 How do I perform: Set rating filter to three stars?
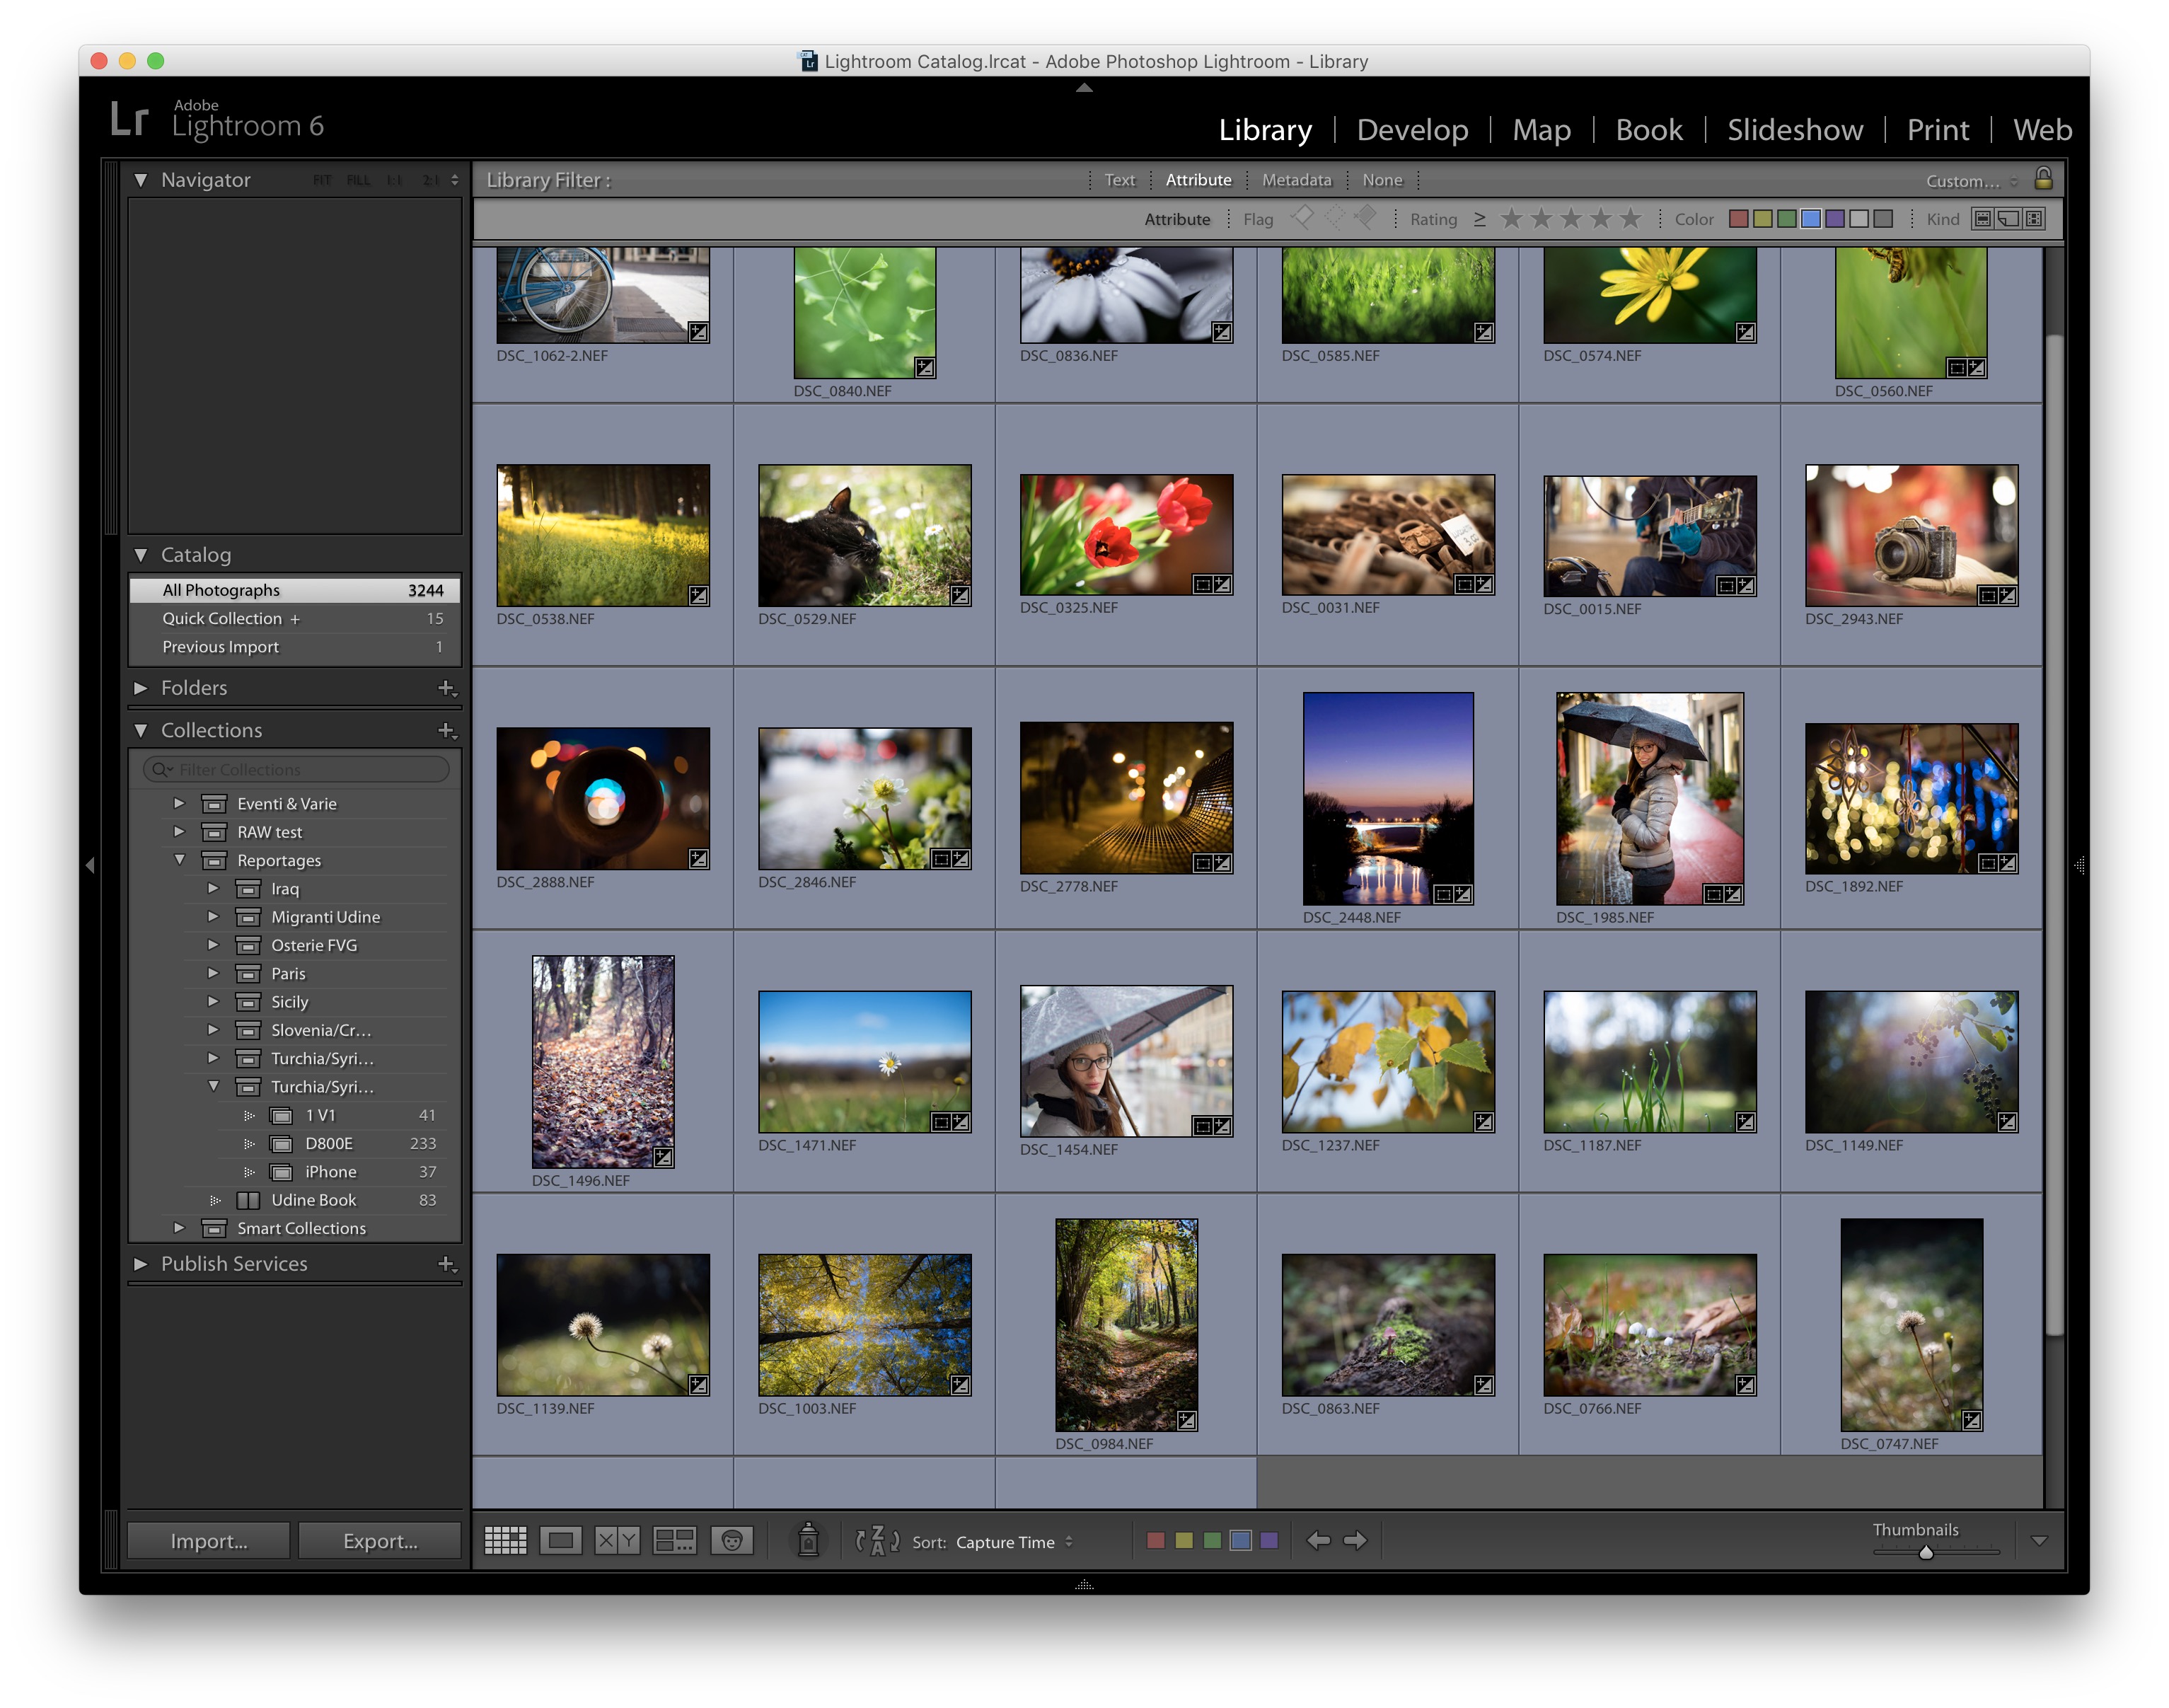(1571, 218)
